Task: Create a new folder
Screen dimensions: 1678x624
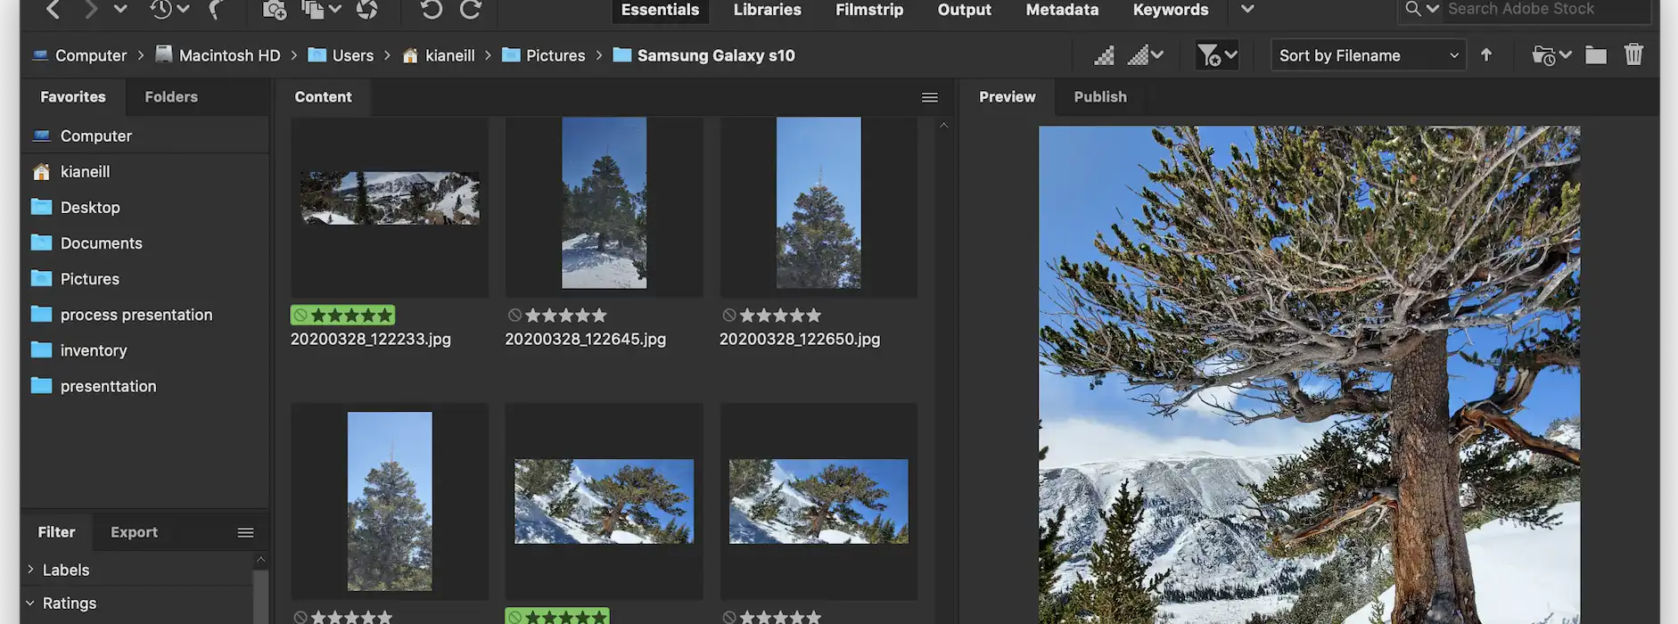Action: 1596,55
